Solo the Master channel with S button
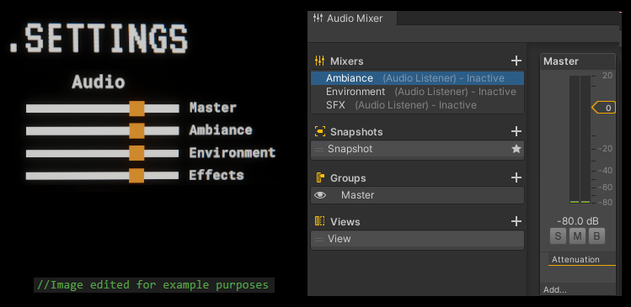 (x=558, y=236)
